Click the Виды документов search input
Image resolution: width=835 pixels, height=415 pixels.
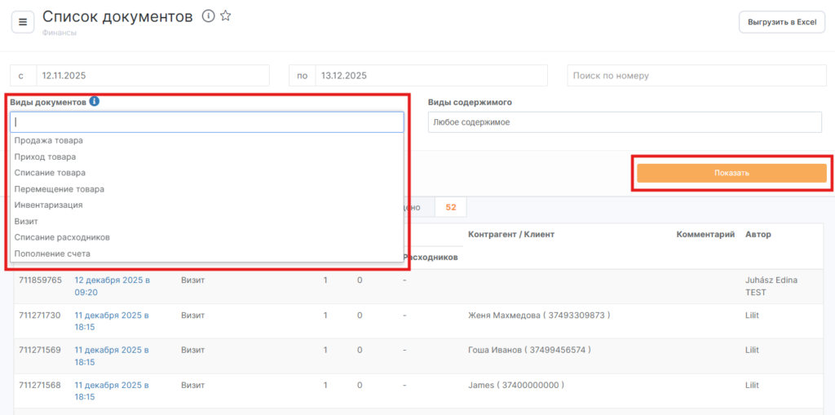coord(207,122)
